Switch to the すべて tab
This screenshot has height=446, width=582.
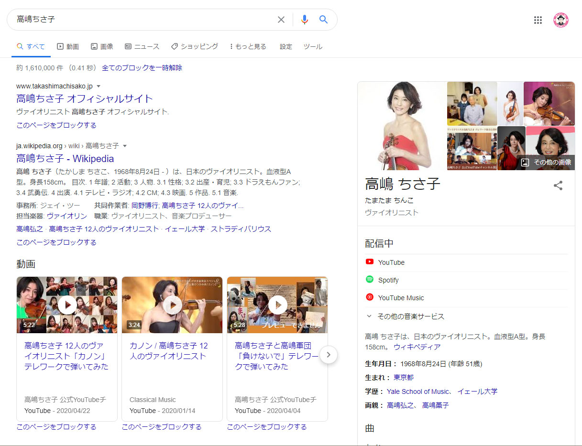click(31, 46)
